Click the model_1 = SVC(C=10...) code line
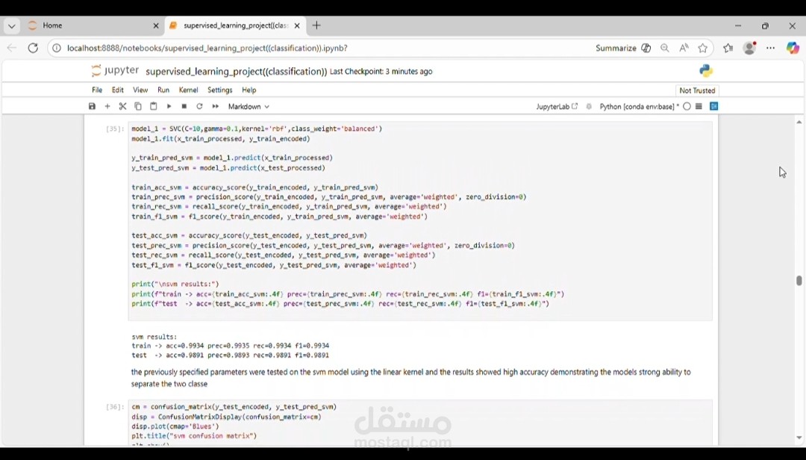806x460 pixels. click(257, 128)
